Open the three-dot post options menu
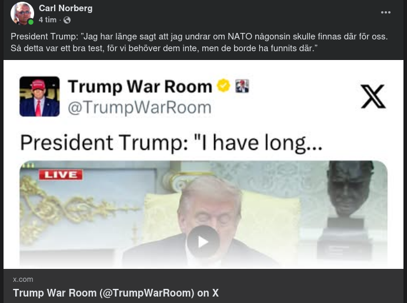This screenshot has width=407, height=303. click(385, 12)
